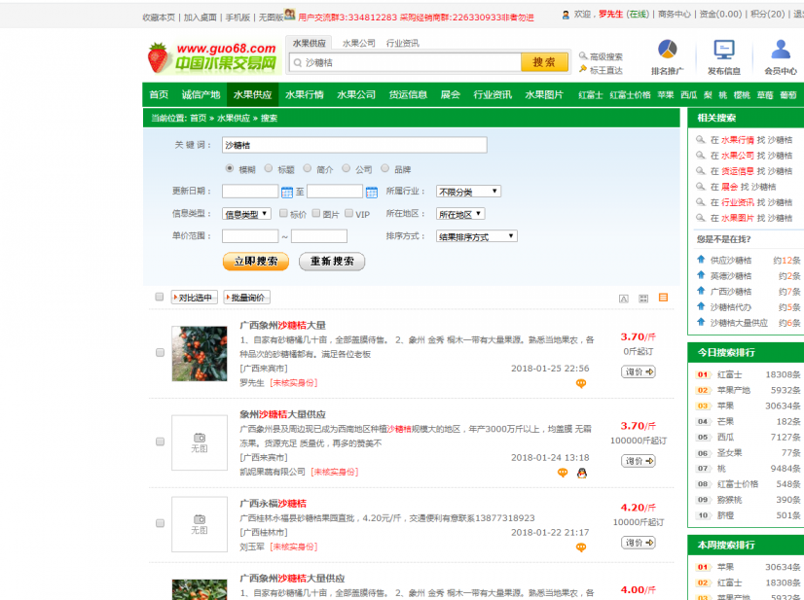This screenshot has width=804, height=600.
Task: Click chat bubble icon for 罗先生 listing
Action: coord(581,383)
